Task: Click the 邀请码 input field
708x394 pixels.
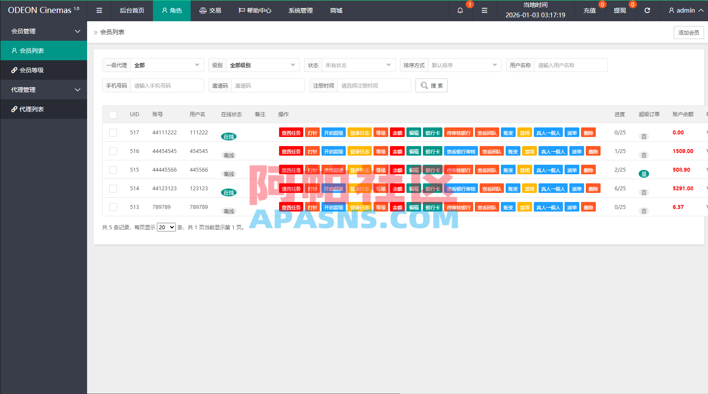Action: coord(268,85)
